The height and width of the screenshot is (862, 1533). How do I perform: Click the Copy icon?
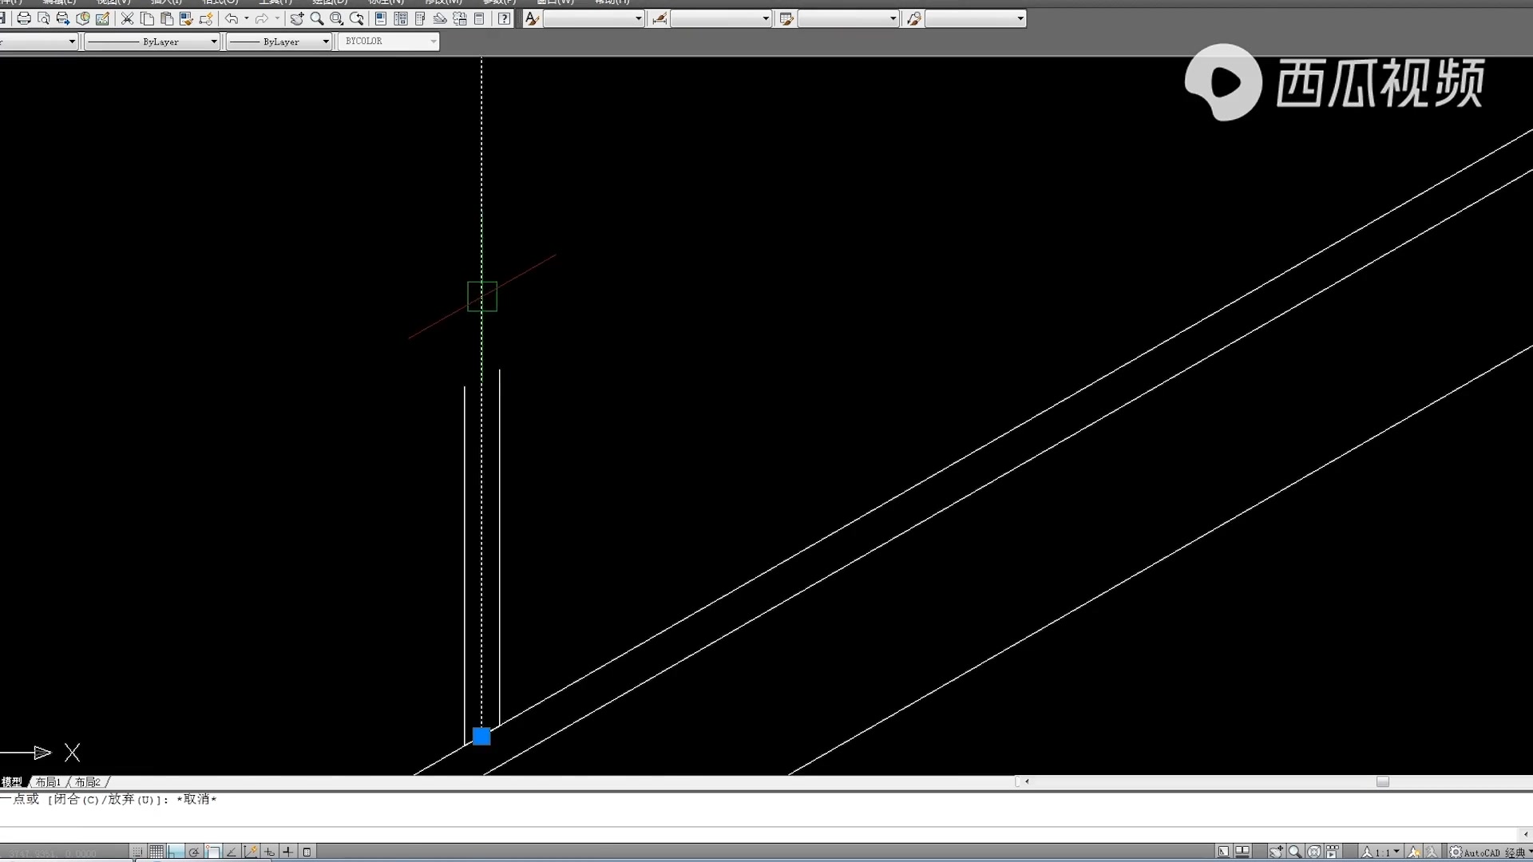point(147,18)
